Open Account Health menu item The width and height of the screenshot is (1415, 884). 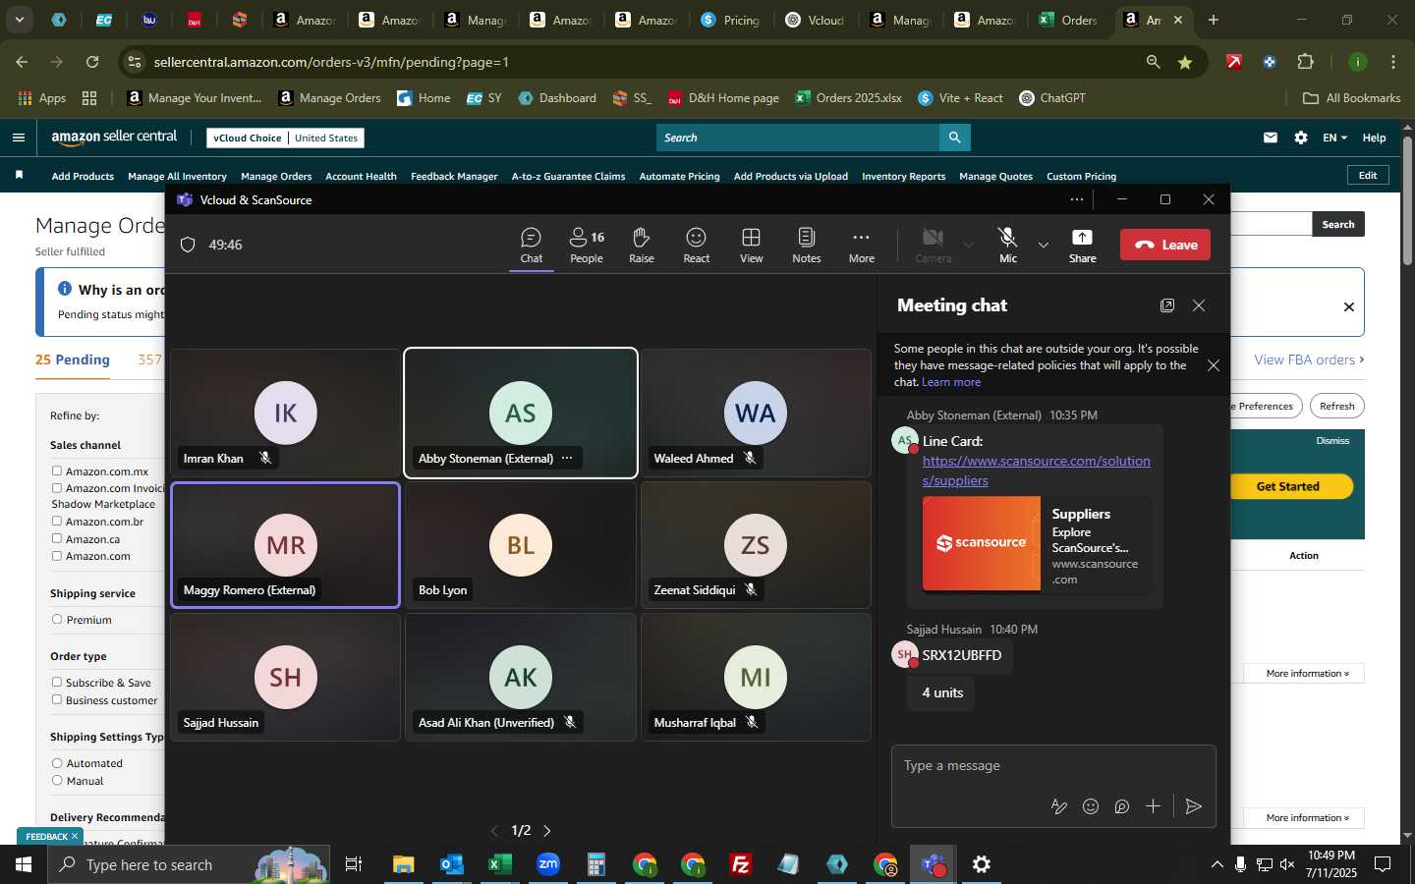point(361,177)
